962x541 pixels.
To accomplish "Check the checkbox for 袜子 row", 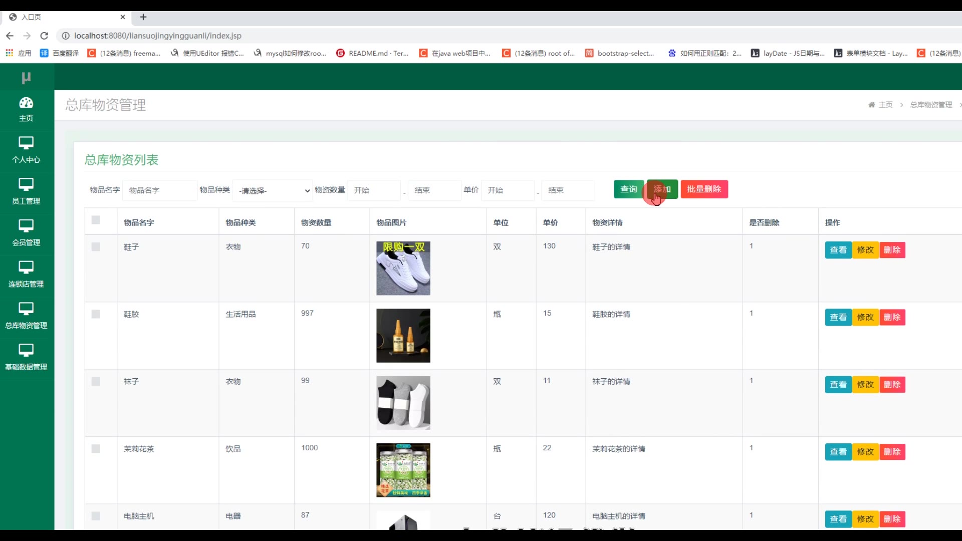I will pyautogui.click(x=96, y=382).
